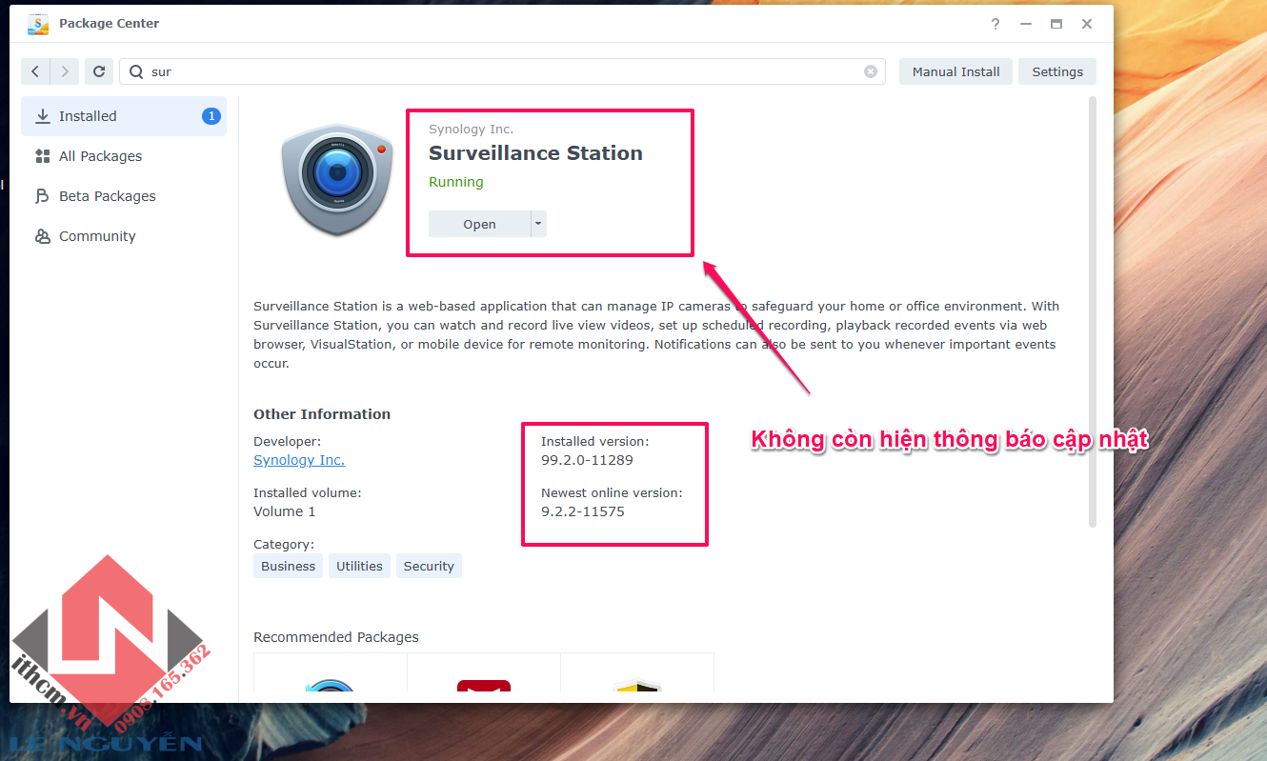Click the vertical scrollbar of the package details

click(x=1093, y=310)
